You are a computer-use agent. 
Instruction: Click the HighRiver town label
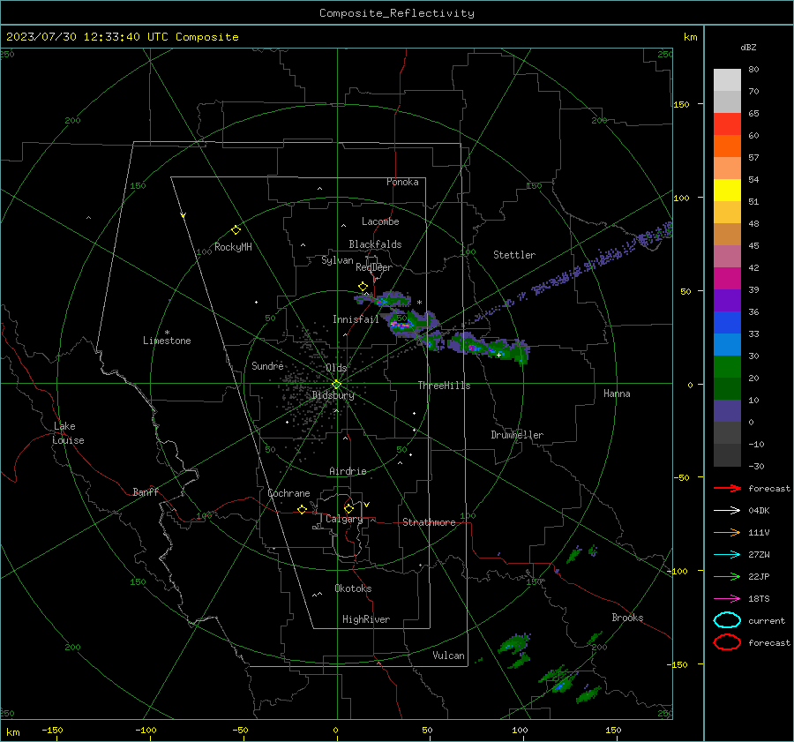tap(366, 619)
